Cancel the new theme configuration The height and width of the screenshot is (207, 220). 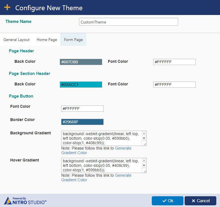click(200, 201)
